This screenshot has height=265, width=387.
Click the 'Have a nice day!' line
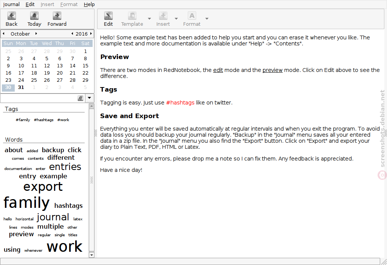coord(121,170)
